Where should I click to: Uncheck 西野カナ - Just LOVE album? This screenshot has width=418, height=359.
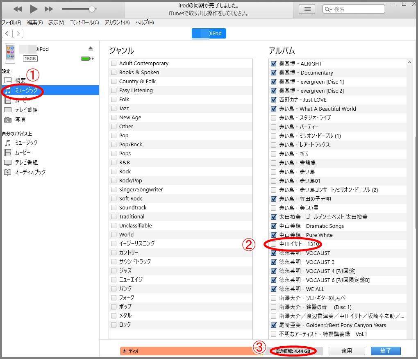[273, 100]
